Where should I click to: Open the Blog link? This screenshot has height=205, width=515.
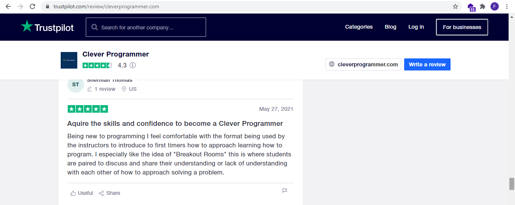pos(391,27)
